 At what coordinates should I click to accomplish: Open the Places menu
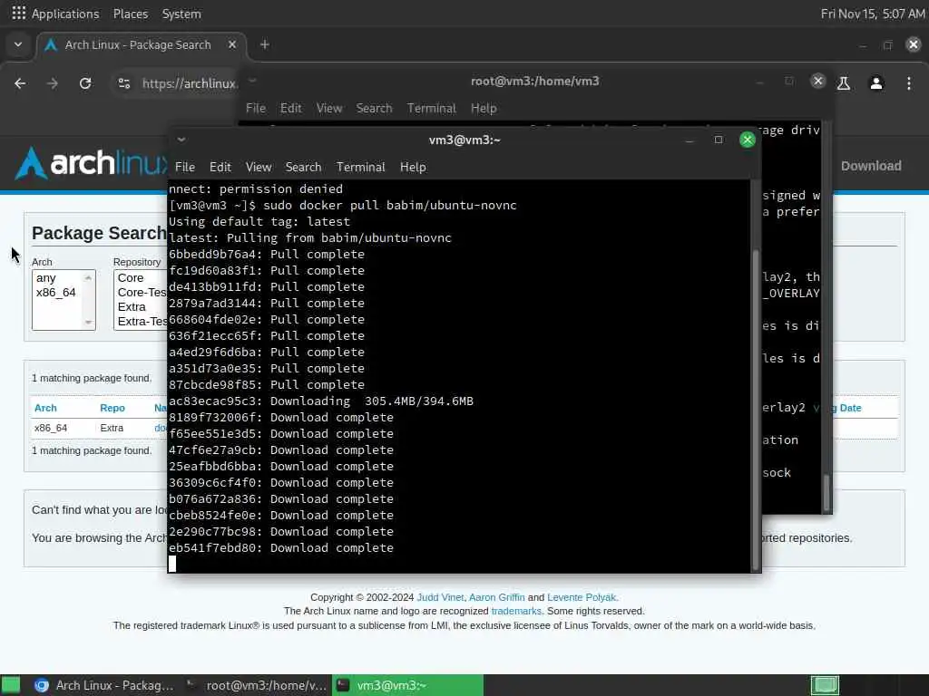coord(131,14)
